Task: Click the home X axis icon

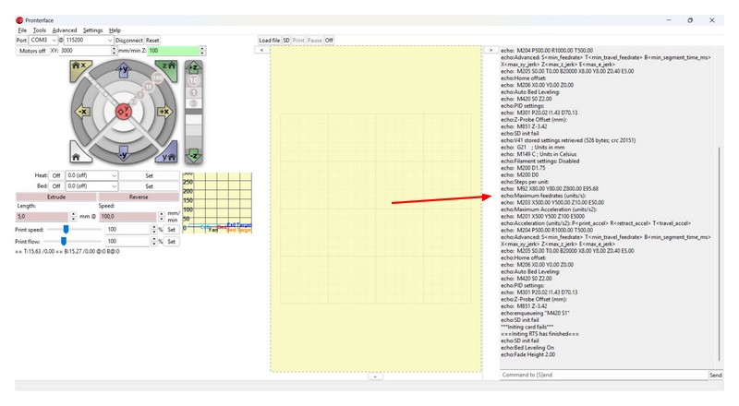Action: click(x=79, y=66)
